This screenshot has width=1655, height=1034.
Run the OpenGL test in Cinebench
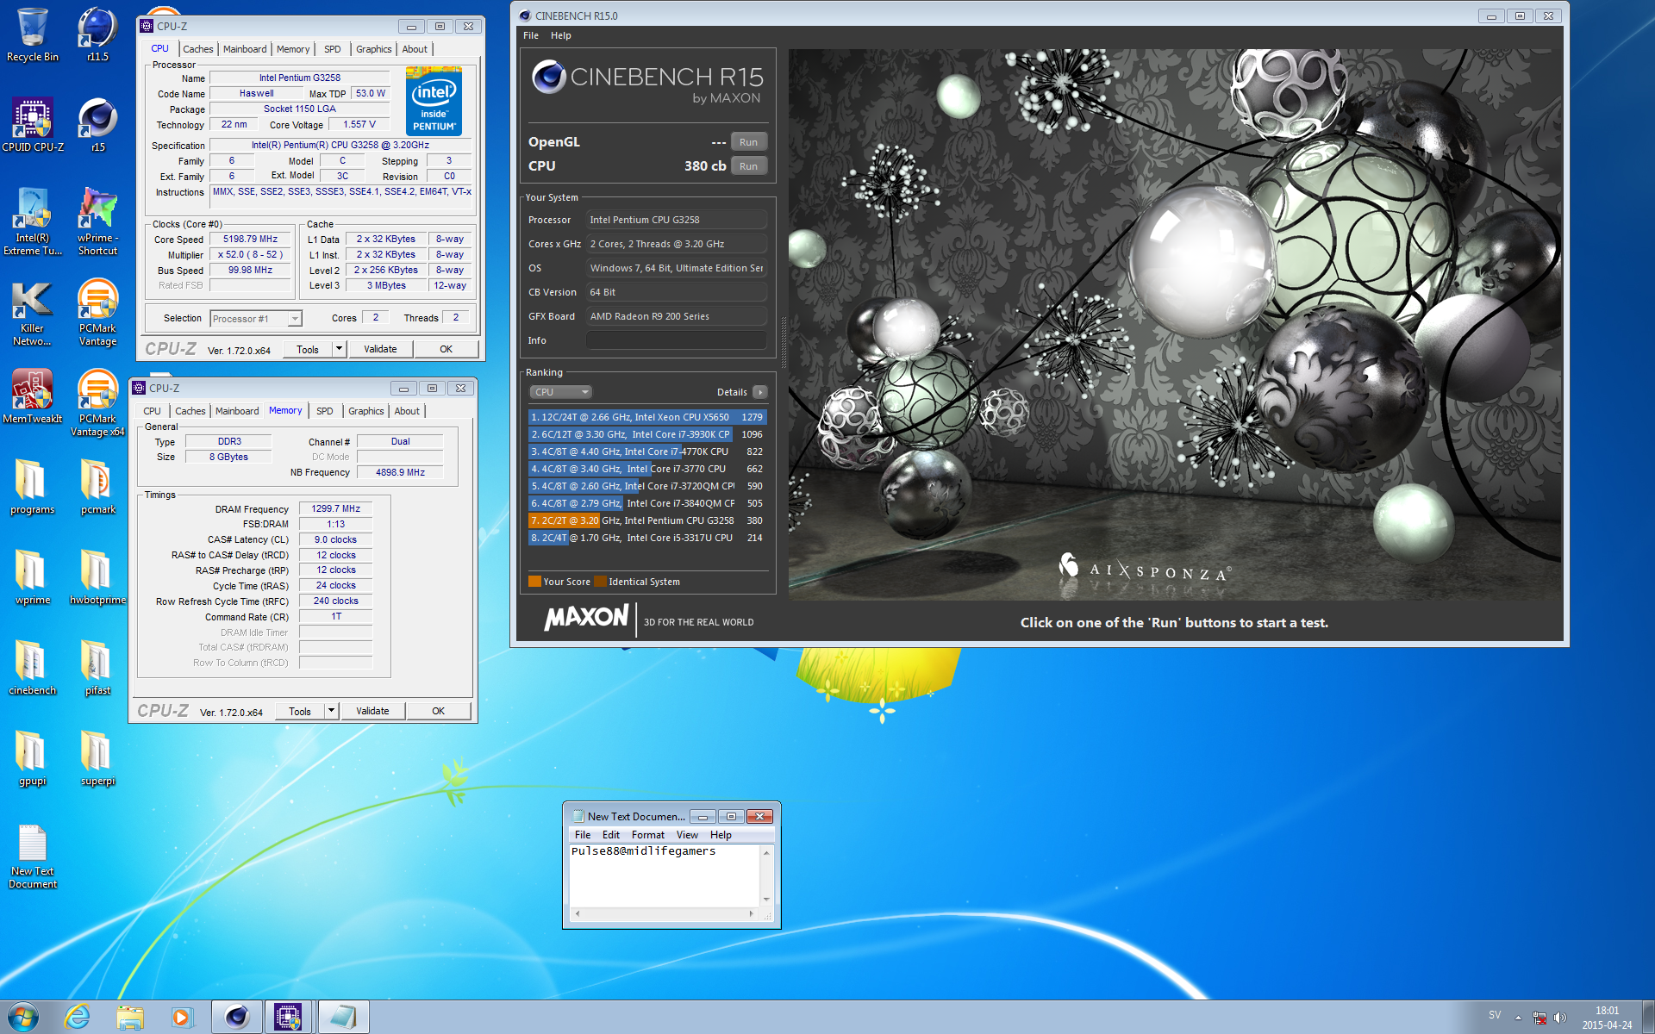tap(748, 142)
